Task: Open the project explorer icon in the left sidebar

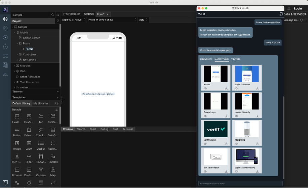Action: point(5,19)
